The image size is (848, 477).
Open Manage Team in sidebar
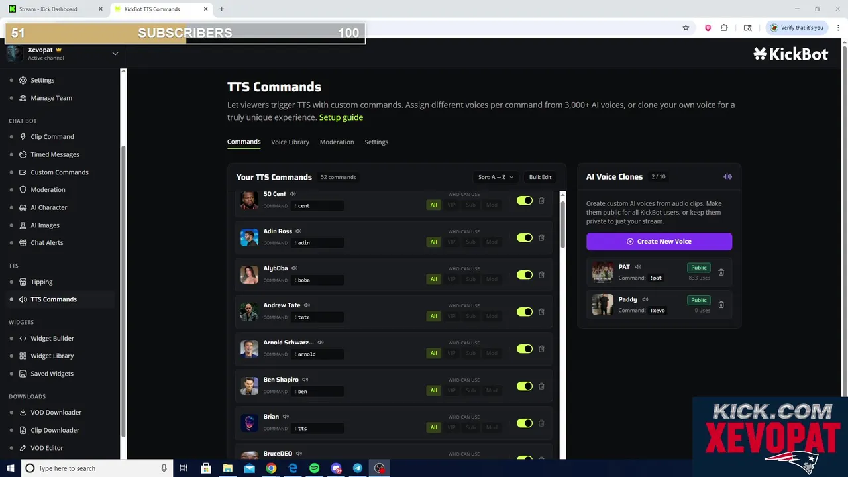(51, 98)
